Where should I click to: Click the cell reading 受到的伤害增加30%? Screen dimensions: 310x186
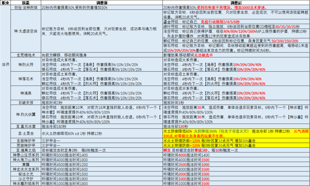[x=102, y=7]
